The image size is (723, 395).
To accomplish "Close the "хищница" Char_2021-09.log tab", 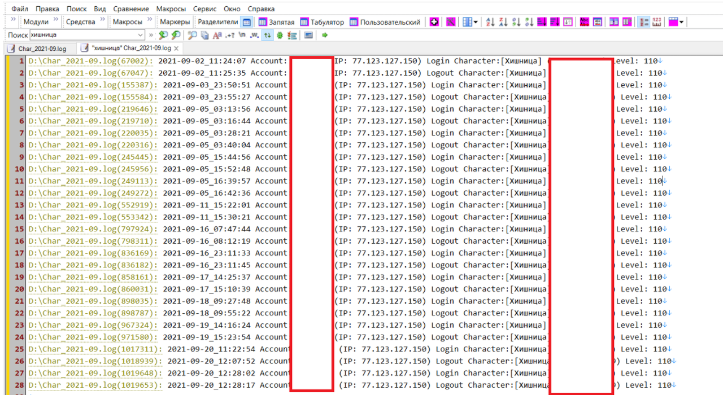I will point(176,49).
